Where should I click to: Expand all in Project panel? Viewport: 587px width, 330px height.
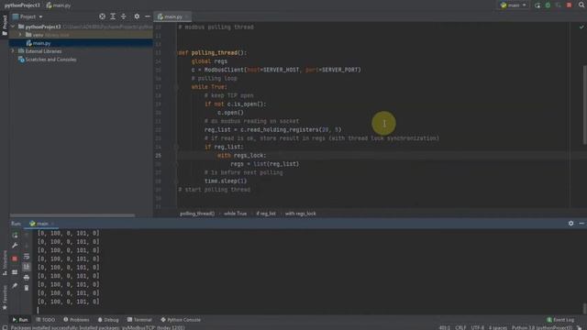[x=113, y=16]
